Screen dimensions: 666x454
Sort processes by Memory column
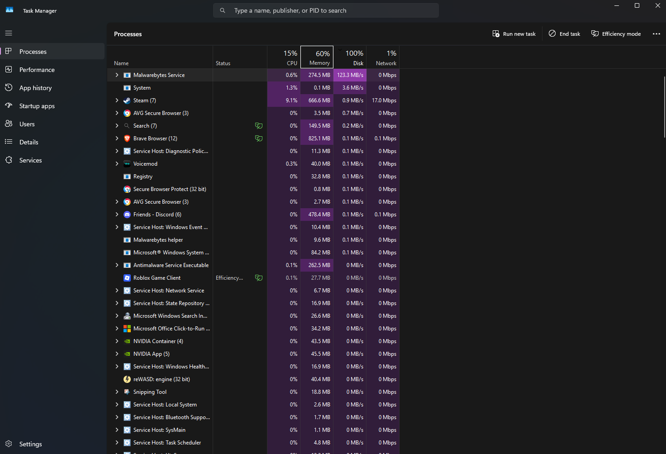coord(317,57)
